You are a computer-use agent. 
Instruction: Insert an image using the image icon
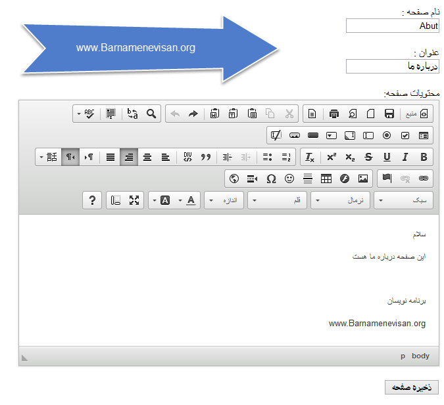point(363,179)
